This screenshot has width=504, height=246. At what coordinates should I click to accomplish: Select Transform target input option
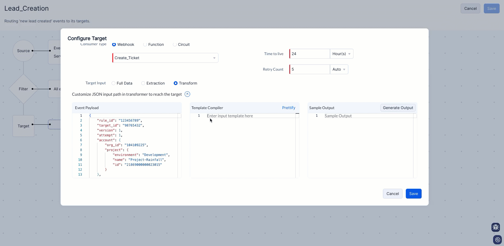click(x=176, y=83)
